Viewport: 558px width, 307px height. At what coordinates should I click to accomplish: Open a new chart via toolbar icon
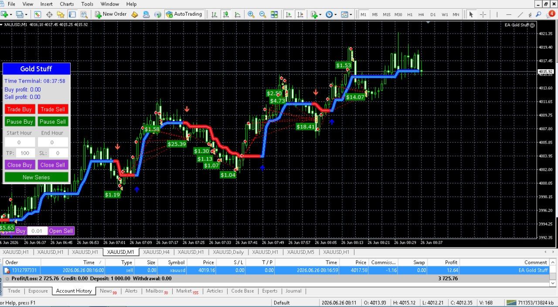(x=4, y=14)
